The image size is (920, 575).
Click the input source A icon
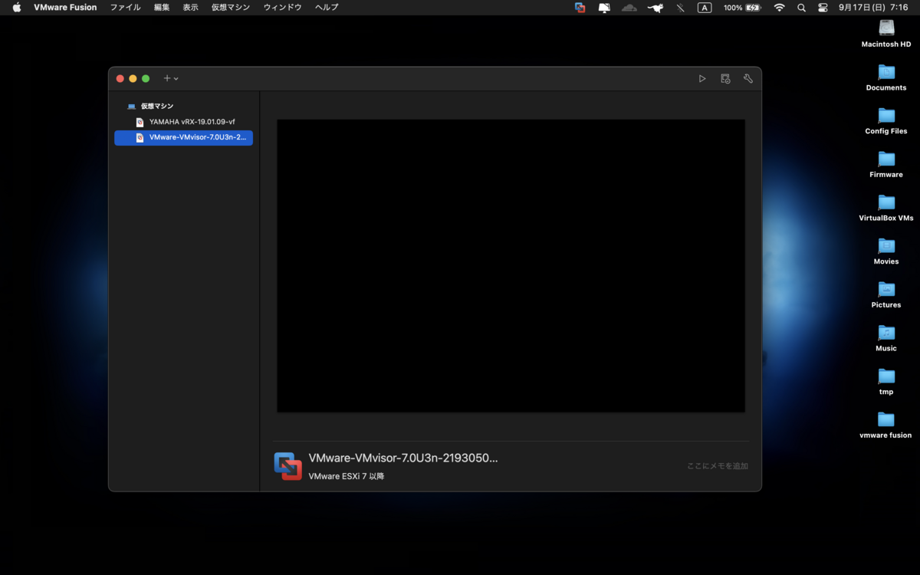coord(705,8)
